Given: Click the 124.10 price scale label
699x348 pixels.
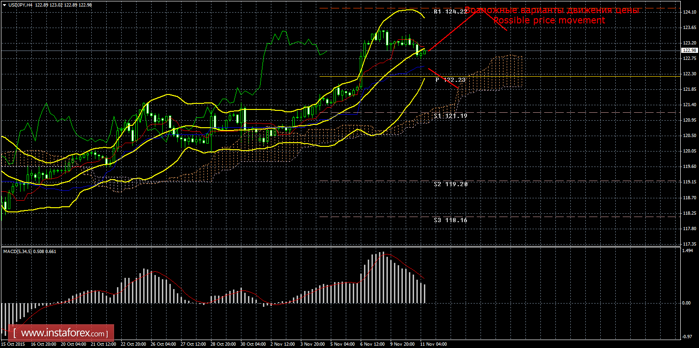Looking at the screenshot, I should 688,13.
